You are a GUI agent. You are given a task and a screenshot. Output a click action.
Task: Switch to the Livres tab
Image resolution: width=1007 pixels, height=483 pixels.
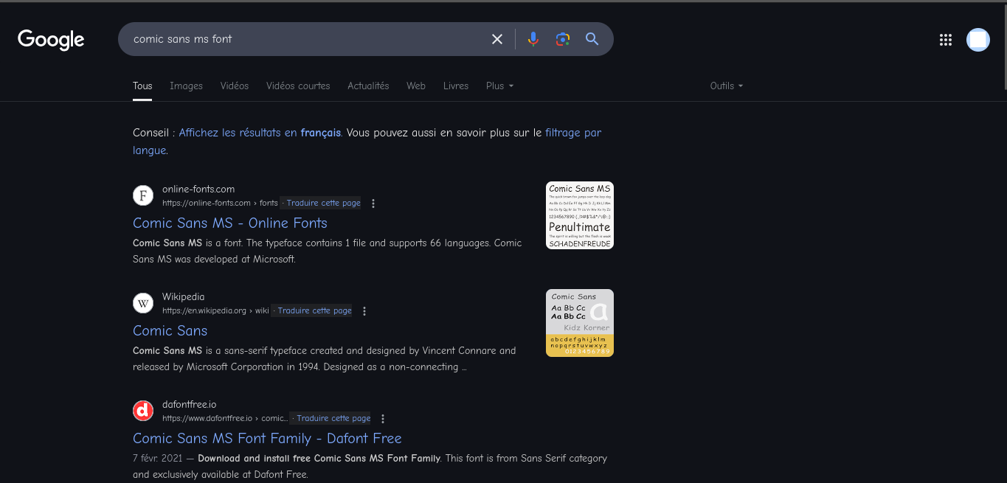(x=456, y=86)
